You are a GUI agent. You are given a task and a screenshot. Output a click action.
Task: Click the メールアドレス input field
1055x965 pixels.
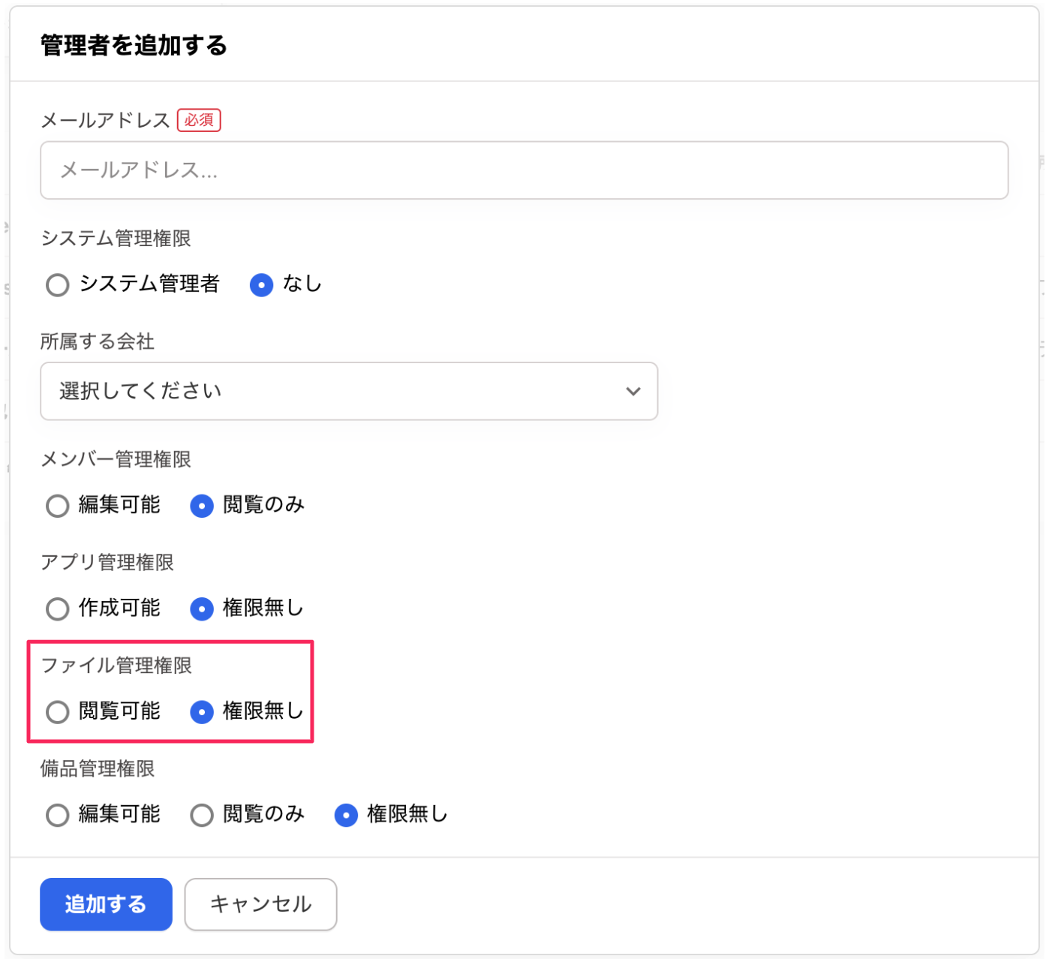pyautogui.click(x=524, y=170)
